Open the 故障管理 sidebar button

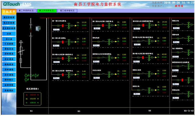click(x=9, y=85)
